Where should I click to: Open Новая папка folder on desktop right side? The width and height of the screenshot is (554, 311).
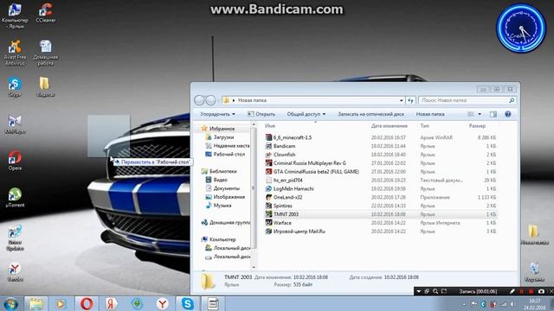tap(534, 234)
